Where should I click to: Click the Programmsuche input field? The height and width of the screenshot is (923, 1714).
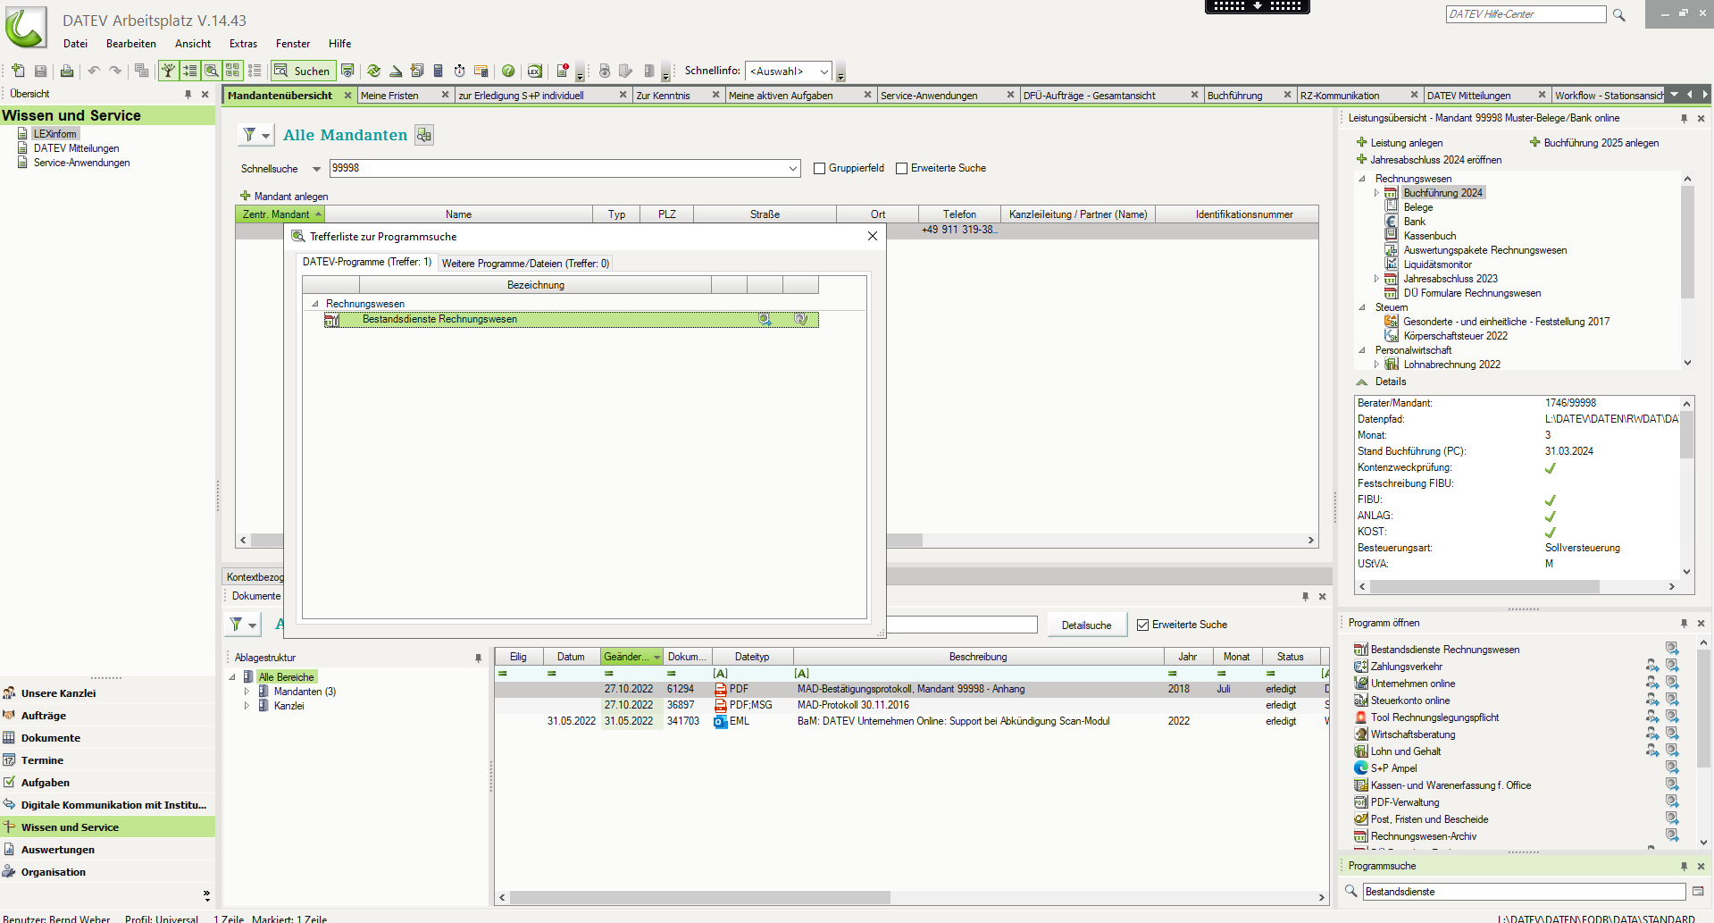coord(1523,892)
